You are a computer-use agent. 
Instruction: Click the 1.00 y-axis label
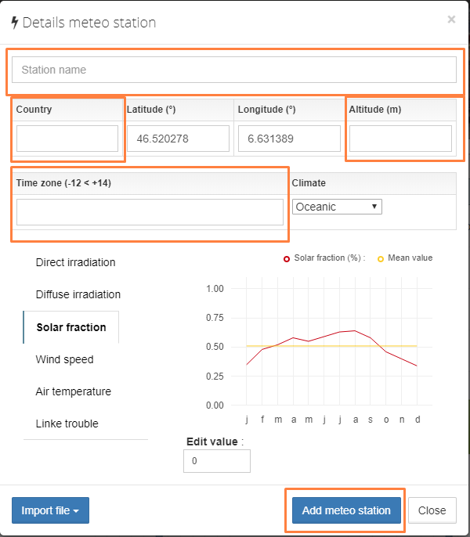tap(215, 289)
